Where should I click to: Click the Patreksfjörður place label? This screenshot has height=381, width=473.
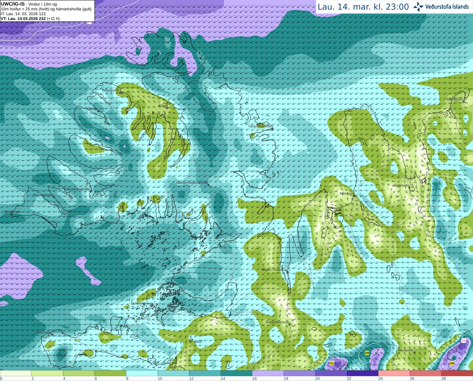click(x=43, y=195)
